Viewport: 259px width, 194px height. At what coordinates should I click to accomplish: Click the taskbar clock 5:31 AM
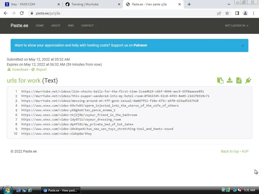coord(249,190)
